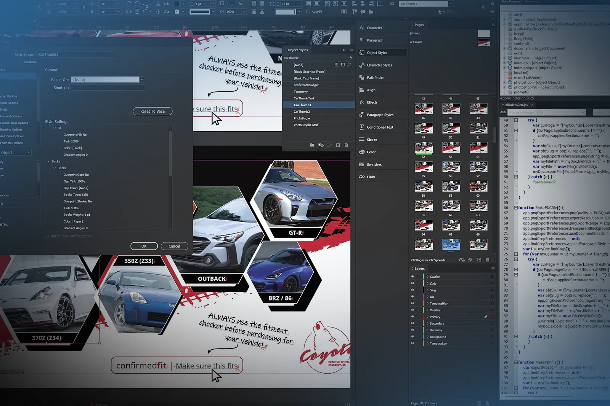Select the CarThumbText object style
This screenshot has height=406, width=610.
click(319, 98)
